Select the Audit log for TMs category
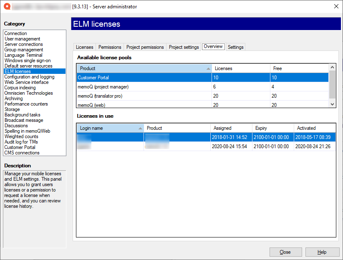343x260 pixels. coord(21,141)
